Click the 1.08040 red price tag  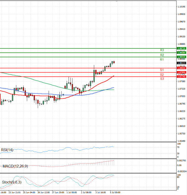tap(182, 68)
